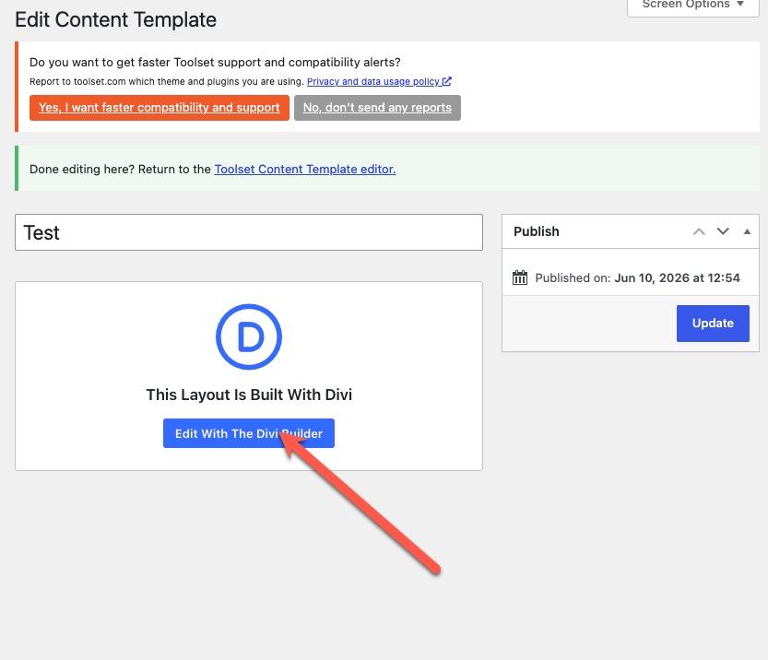Image resolution: width=768 pixels, height=660 pixels.
Task: Click the calendar icon next to Published on
Action: point(520,277)
